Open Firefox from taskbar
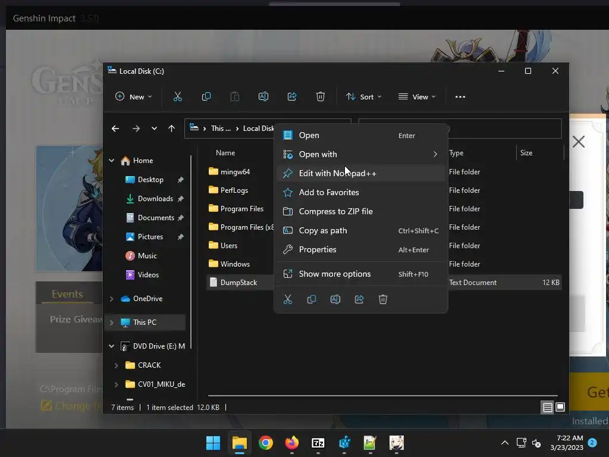 [x=292, y=443]
